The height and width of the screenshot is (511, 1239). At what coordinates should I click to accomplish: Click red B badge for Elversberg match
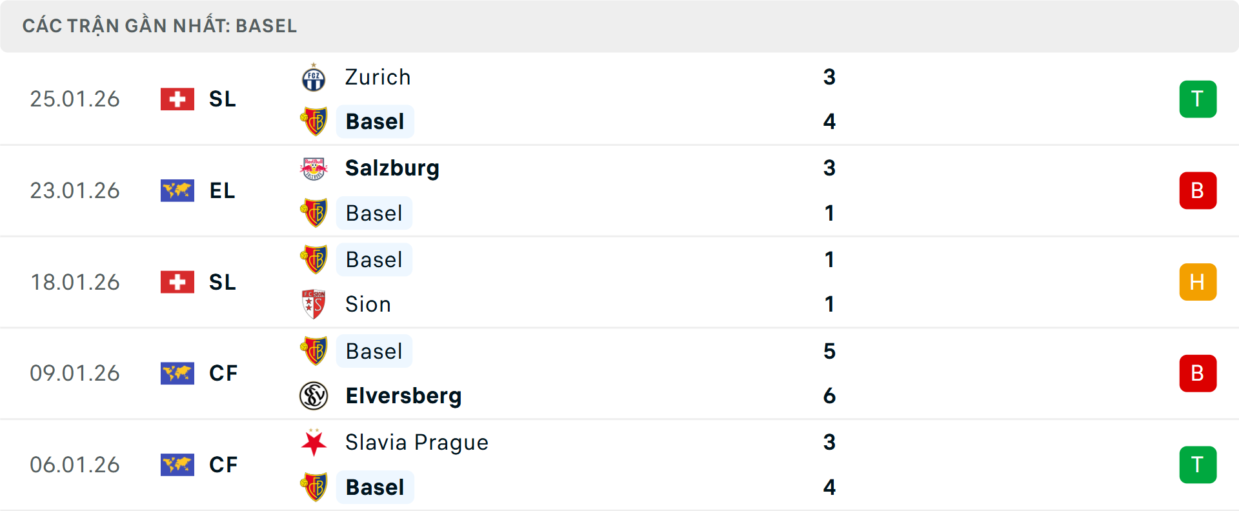(x=1198, y=374)
